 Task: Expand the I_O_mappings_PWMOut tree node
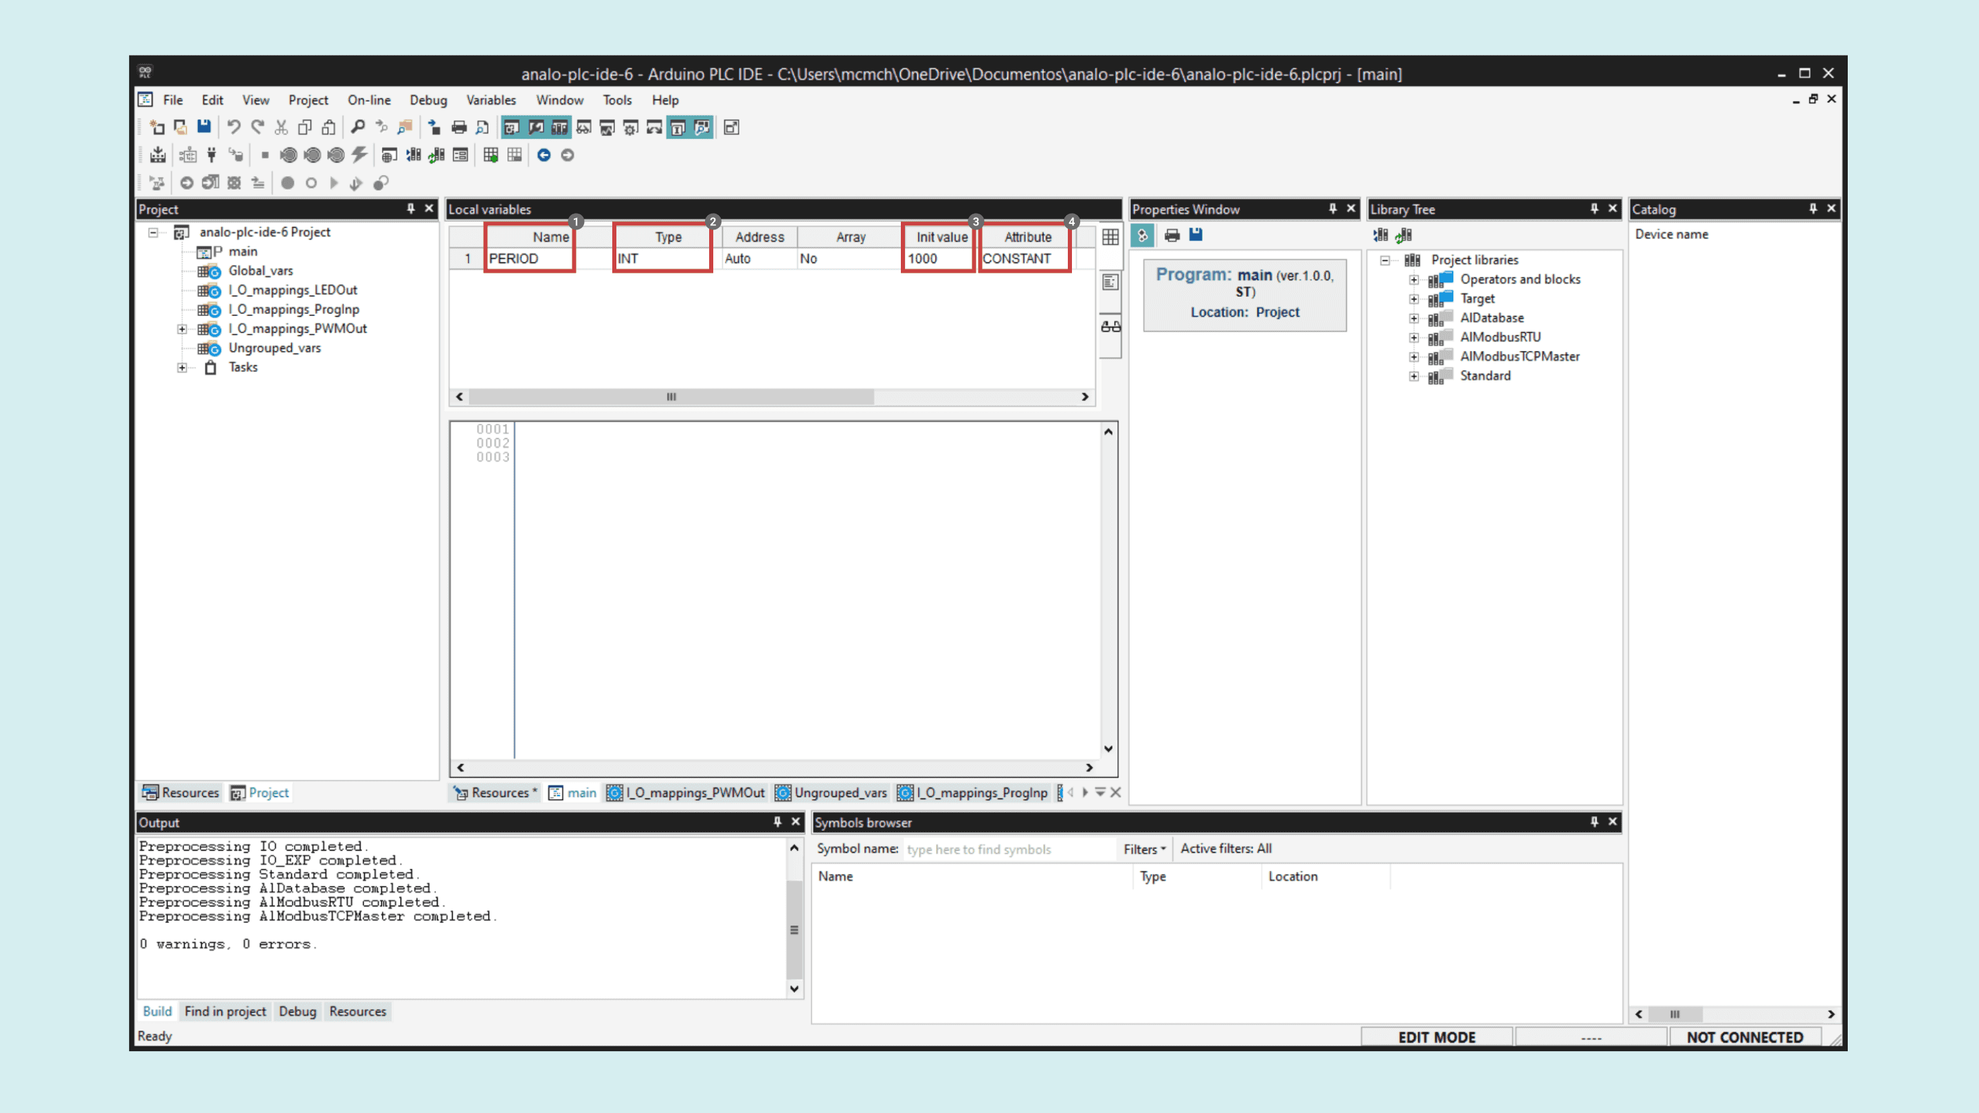[182, 329]
